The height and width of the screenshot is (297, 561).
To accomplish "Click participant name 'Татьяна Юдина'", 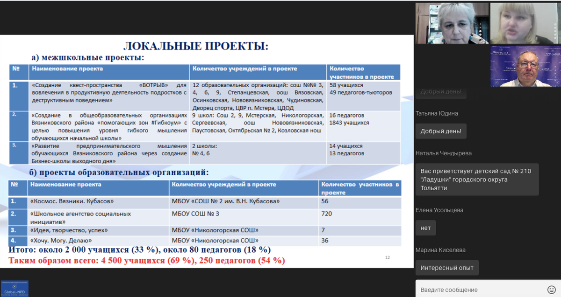I will pyautogui.click(x=437, y=113).
